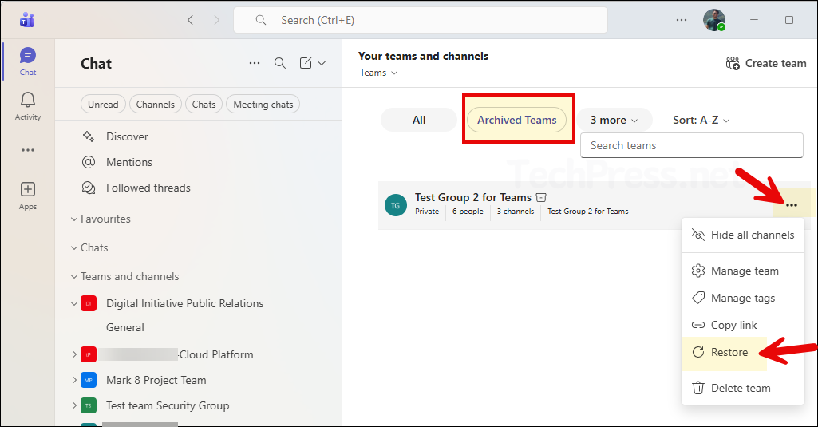Open the profile picture menu

pyautogui.click(x=714, y=21)
